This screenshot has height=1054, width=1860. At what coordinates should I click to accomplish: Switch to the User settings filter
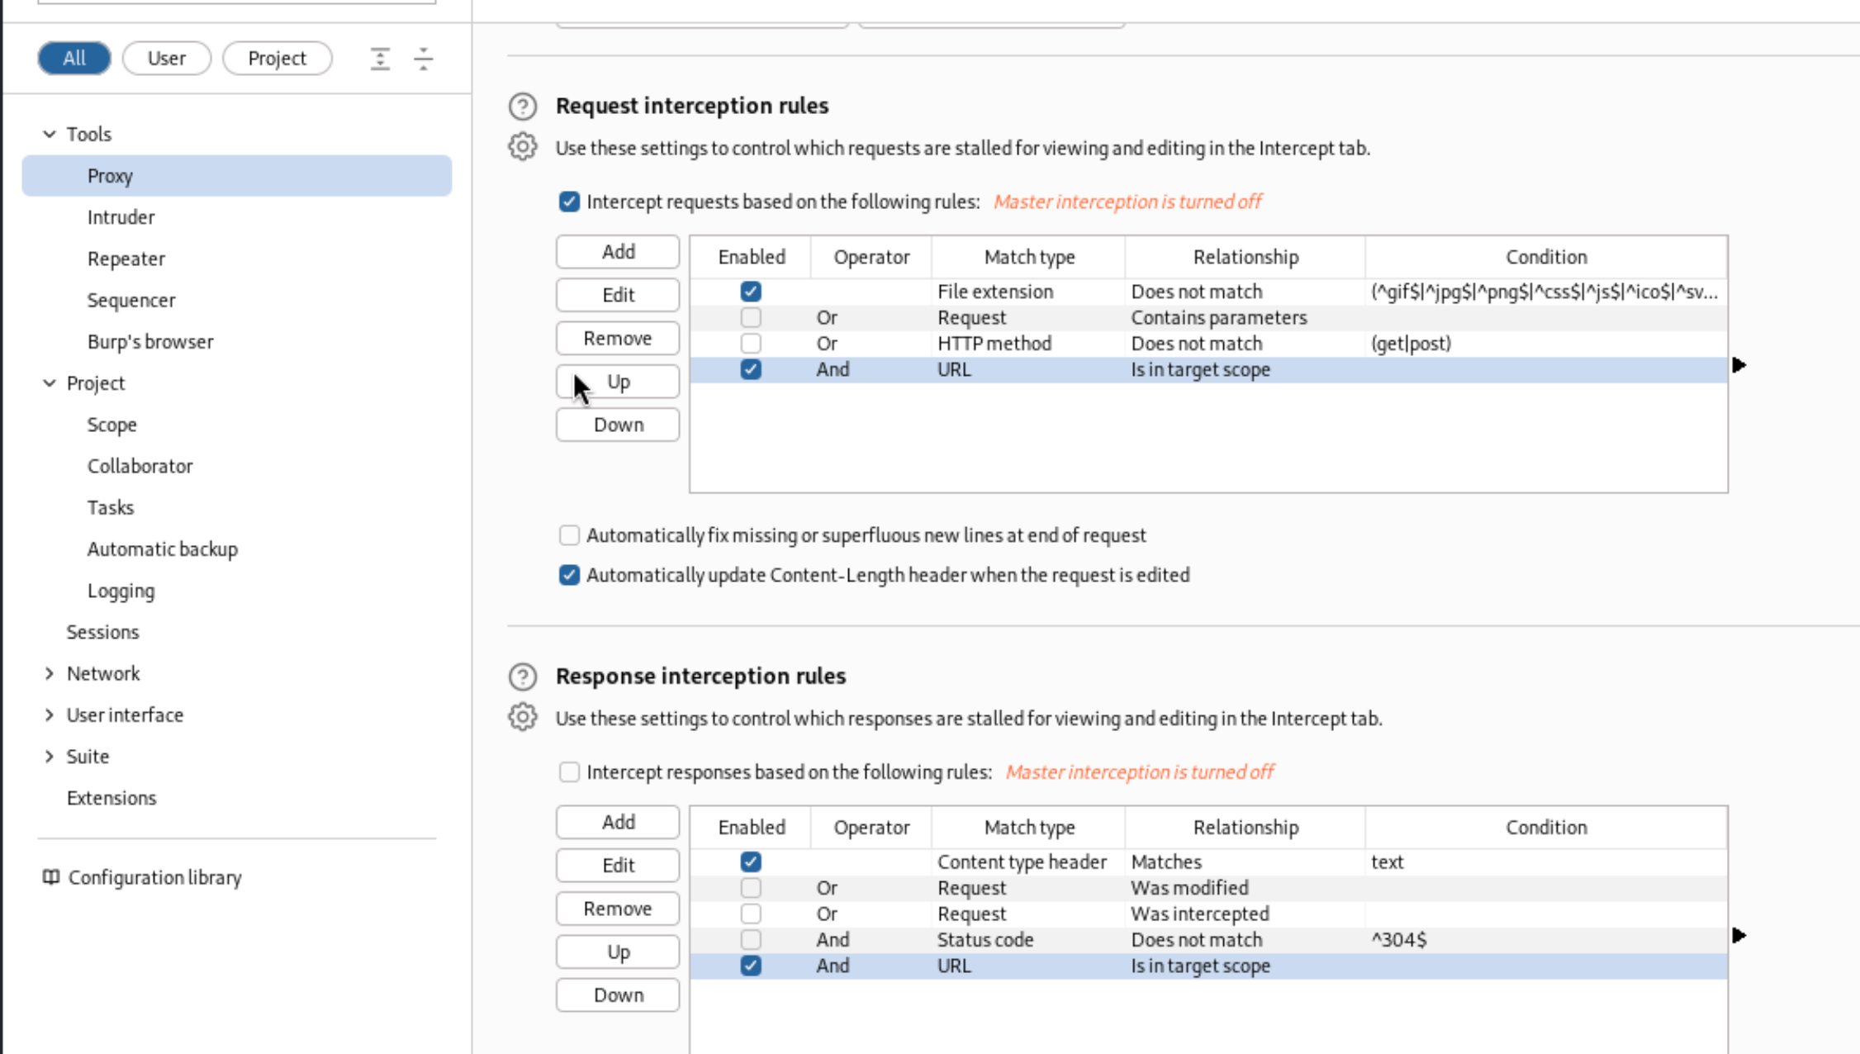point(166,59)
